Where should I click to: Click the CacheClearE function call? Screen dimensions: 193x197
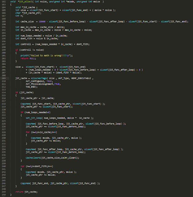click(33, 158)
